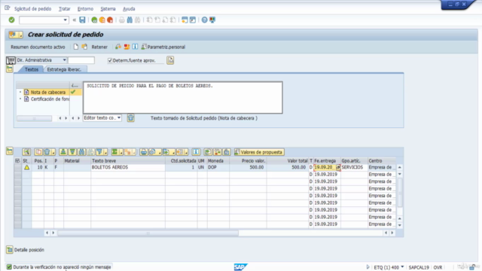Select the Textos tab

click(x=32, y=69)
